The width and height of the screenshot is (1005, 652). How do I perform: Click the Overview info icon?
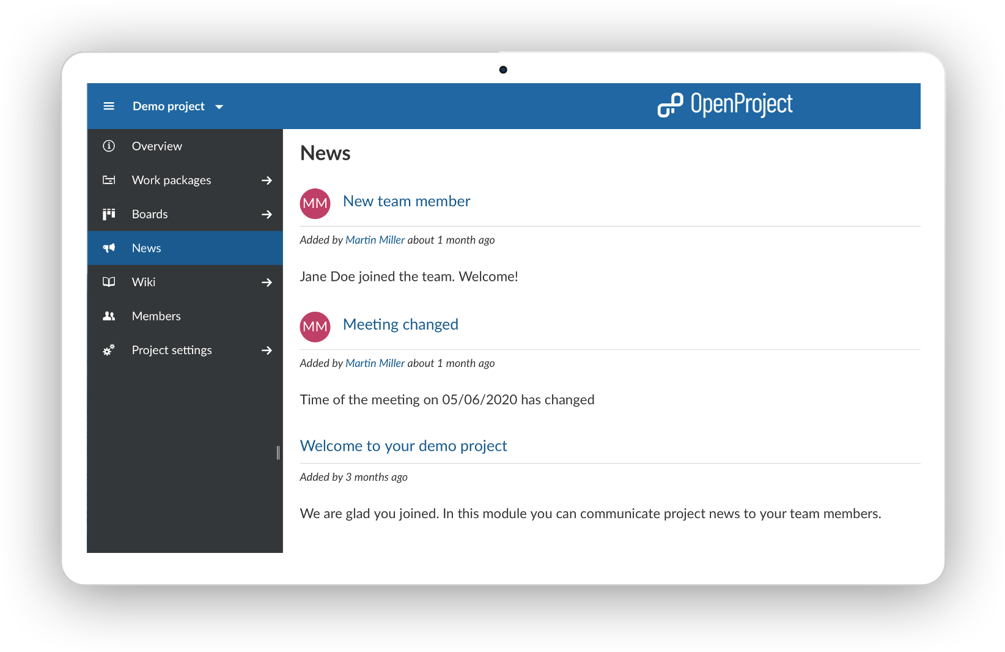109,146
